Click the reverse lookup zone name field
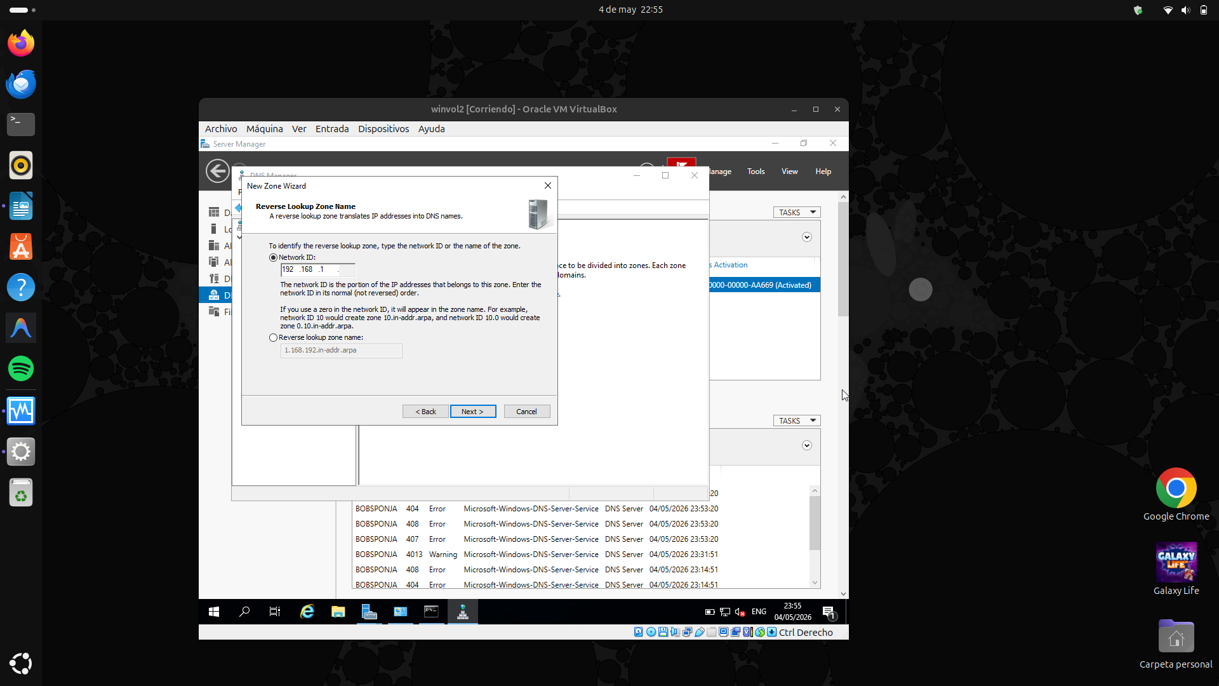This screenshot has height=686, width=1219. (x=342, y=351)
